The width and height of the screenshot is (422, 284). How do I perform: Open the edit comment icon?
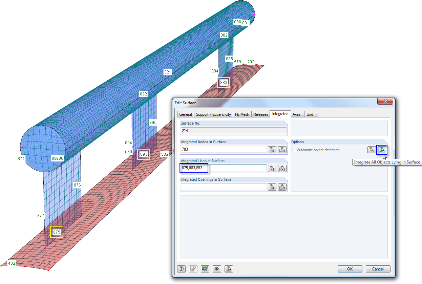193,268
